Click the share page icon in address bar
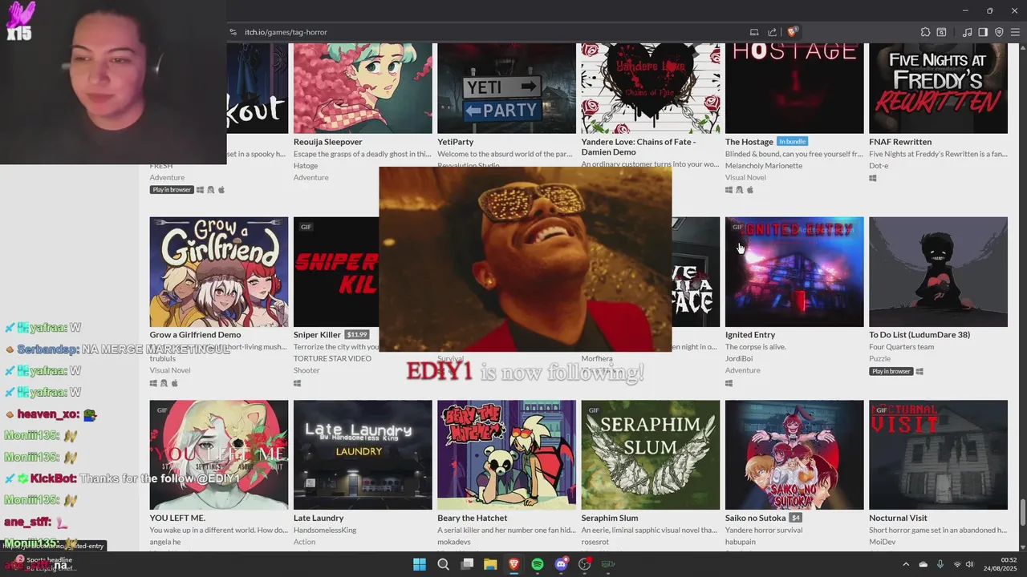Viewport: 1027px width, 577px height. coord(772,32)
